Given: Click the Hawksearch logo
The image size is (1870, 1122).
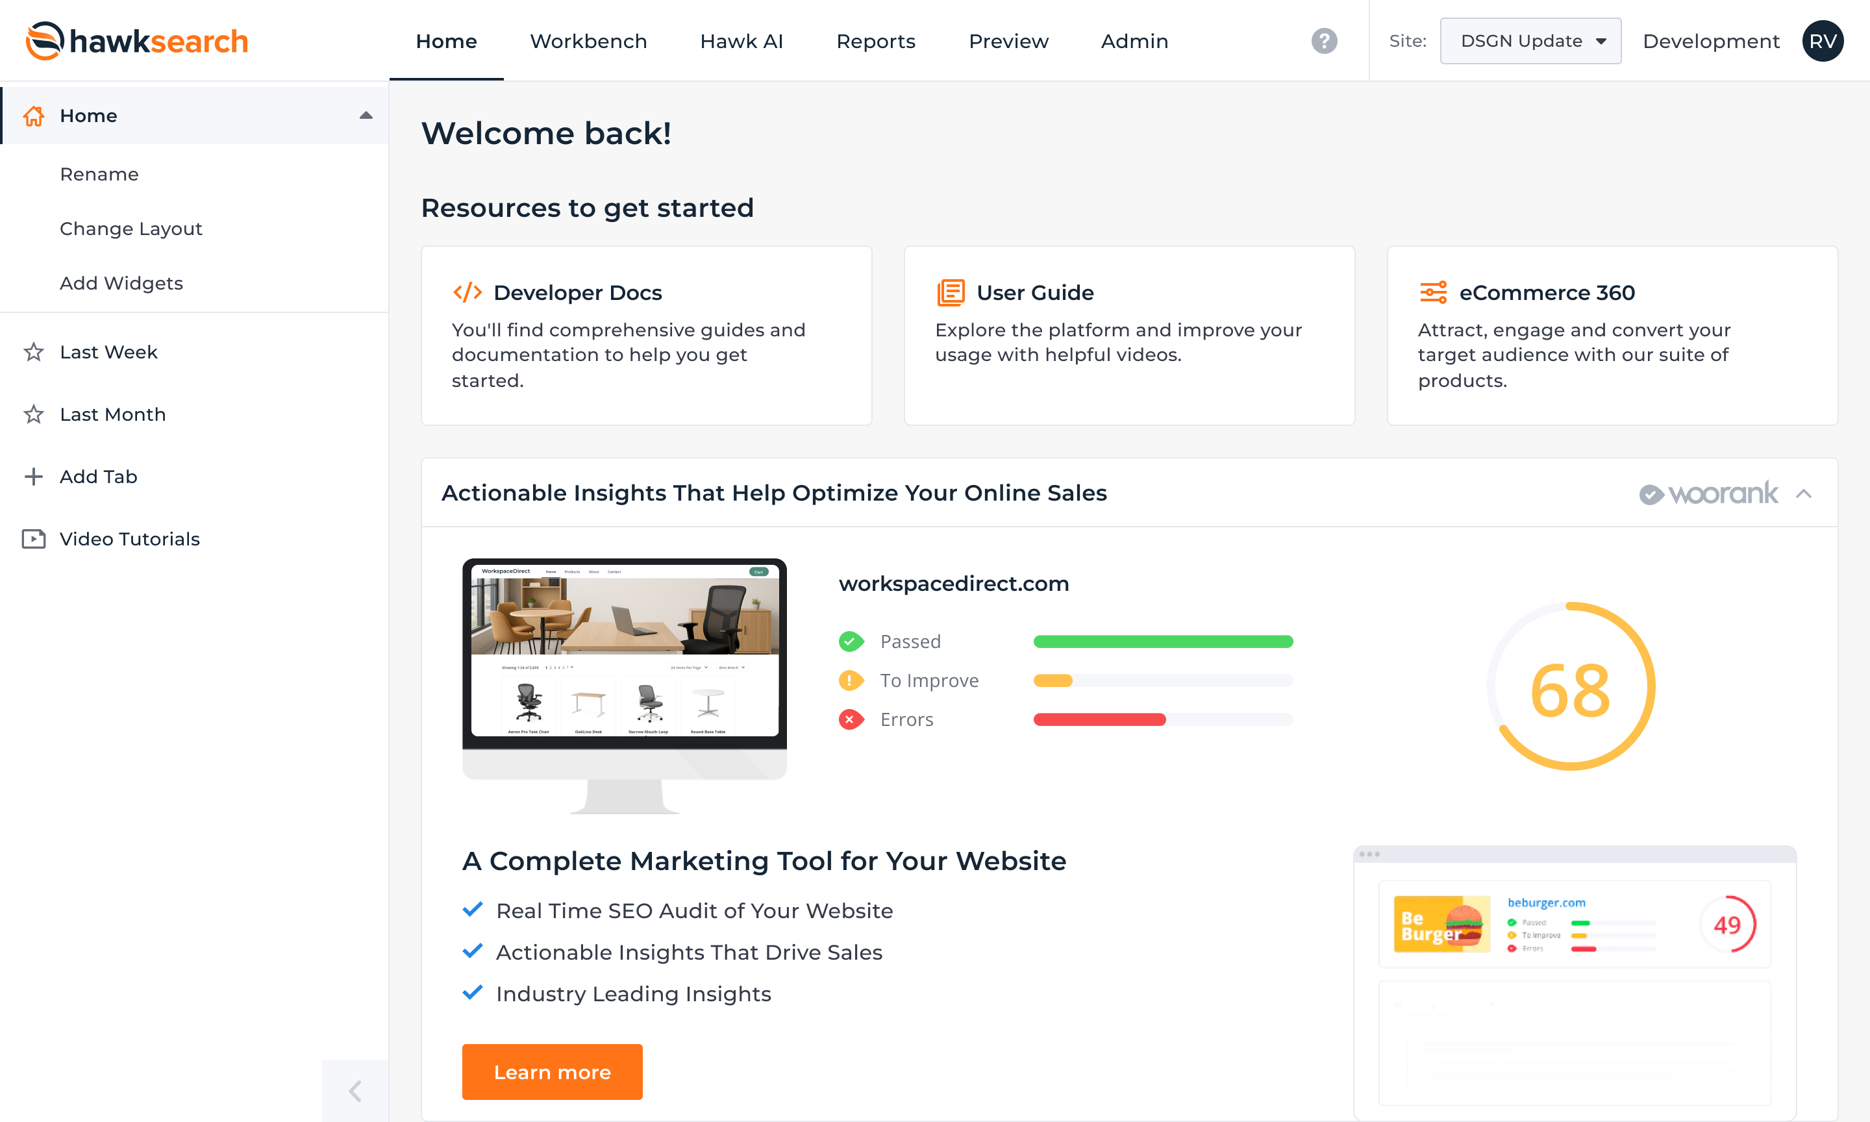Looking at the screenshot, I should pyautogui.click(x=137, y=41).
